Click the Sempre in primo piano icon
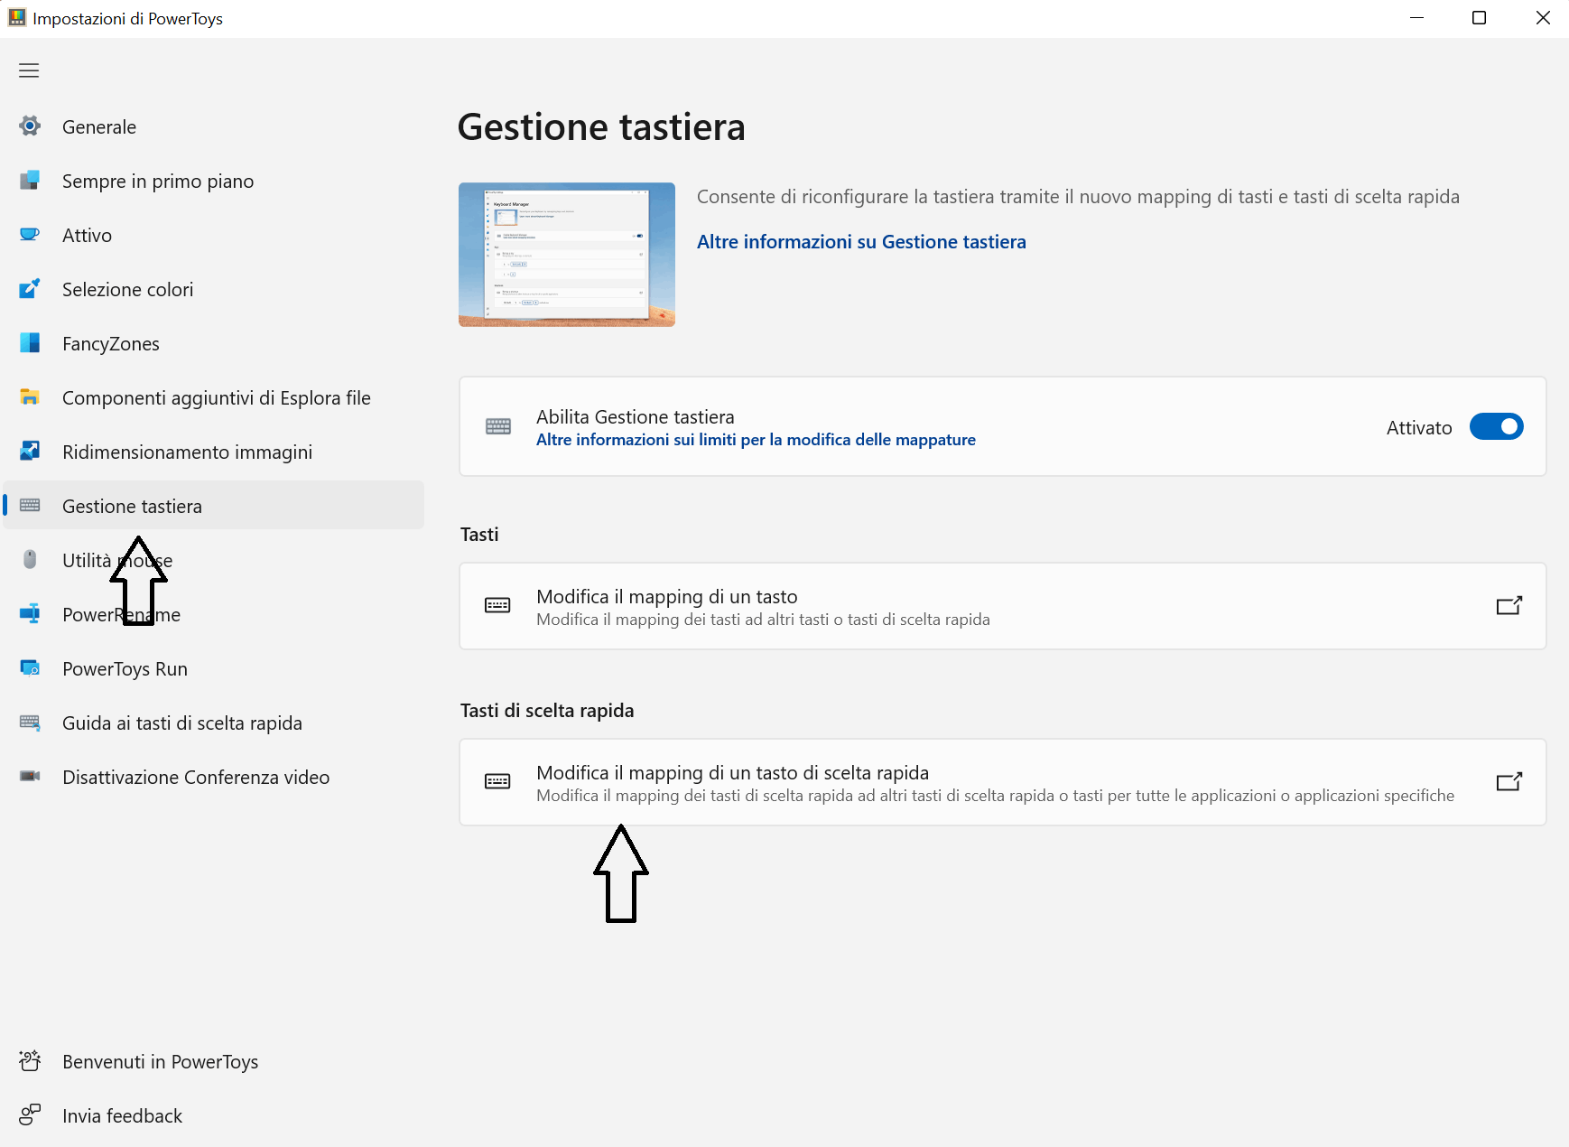This screenshot has height=1147, width=1569. [30, 181]
